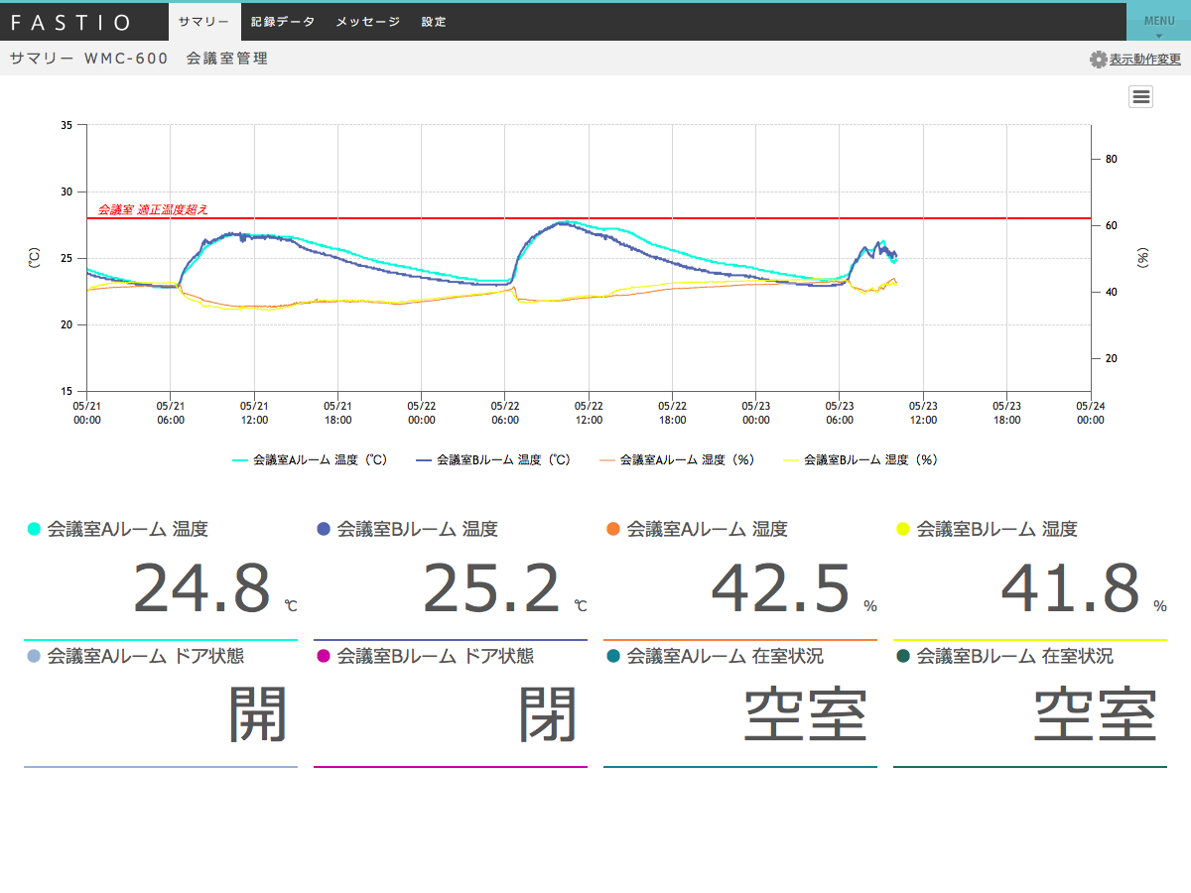1191x893 pixels.
Task: Switch to the 記録データ tab
Action: coord(283,22)
